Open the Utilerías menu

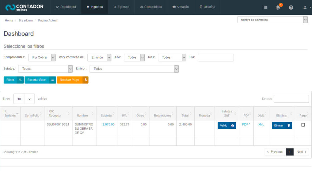(207, 7)
